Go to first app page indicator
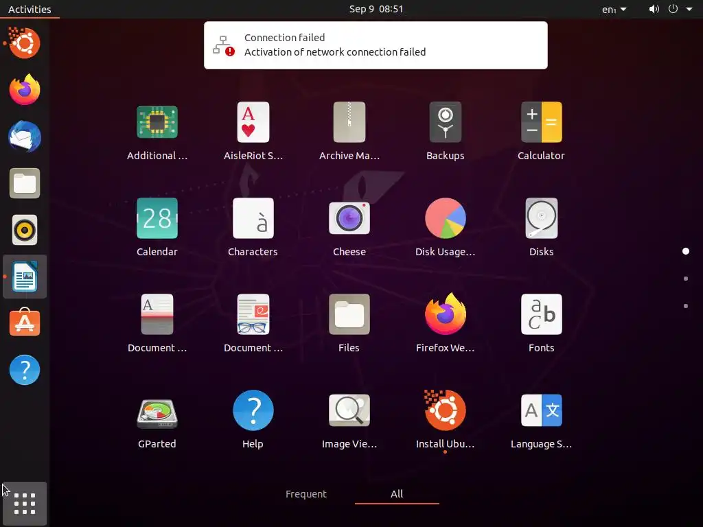The height and width of the screenshot is (527, 703). coord(686,251)
